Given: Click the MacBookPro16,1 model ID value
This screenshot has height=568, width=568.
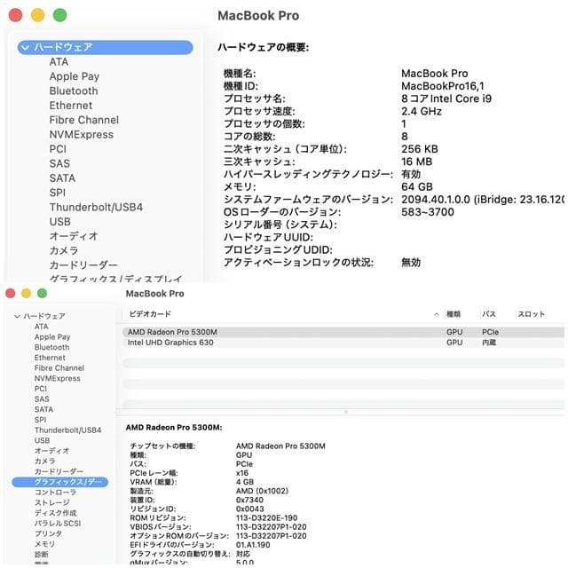Looking at the screenshot, I should (x=442, y=86).
